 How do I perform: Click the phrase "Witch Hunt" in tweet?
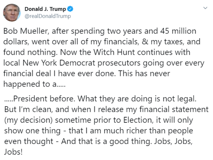[x=114, y=52]
